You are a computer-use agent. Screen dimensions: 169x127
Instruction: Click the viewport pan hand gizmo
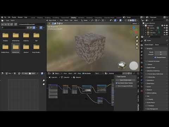[137, 41]
